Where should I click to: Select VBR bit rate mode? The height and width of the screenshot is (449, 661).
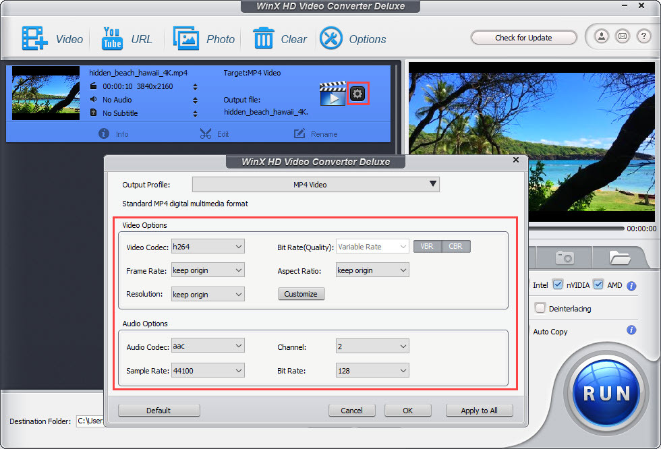(x=427, y=246)
